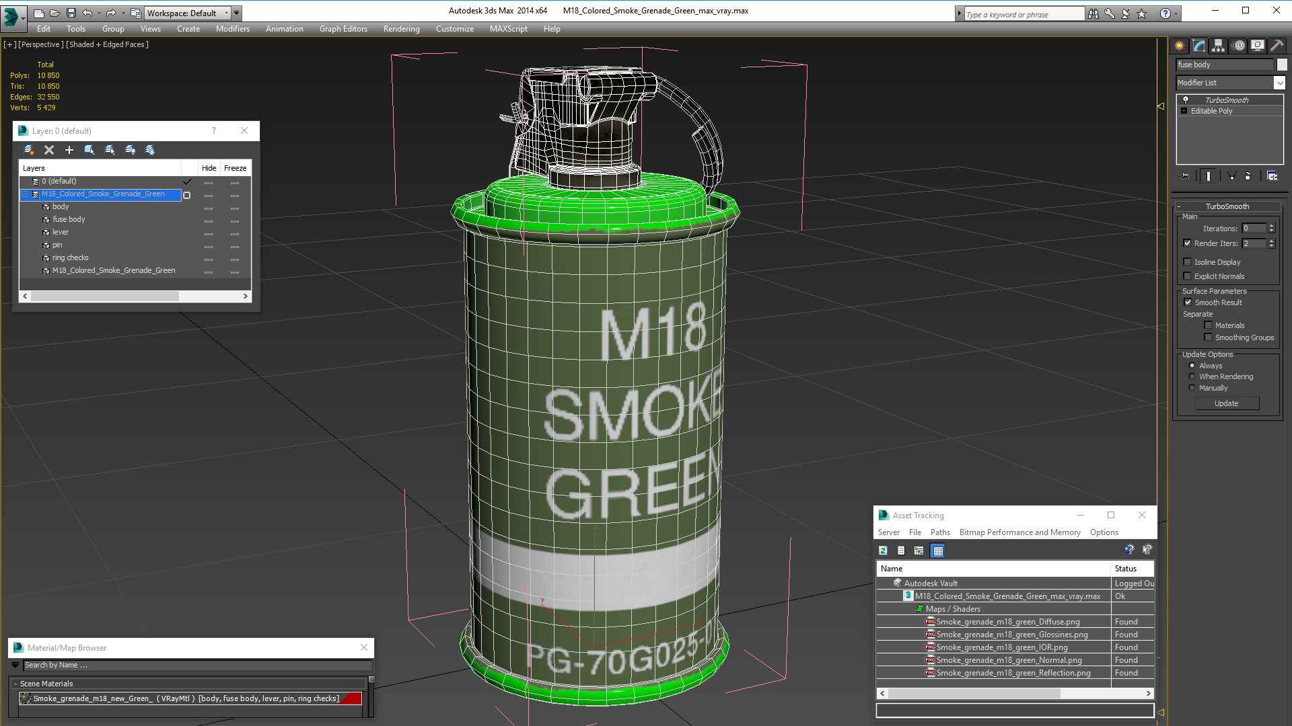Collapse M18_Colored_Smoke_Grenade_Green layer in tree
This screenshot has width=1292, height=726.
pyautogui.click(x=25, y=194)
